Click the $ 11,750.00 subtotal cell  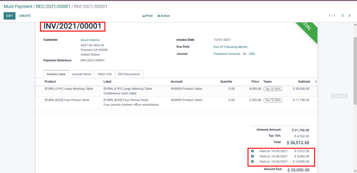click(301, 100)
